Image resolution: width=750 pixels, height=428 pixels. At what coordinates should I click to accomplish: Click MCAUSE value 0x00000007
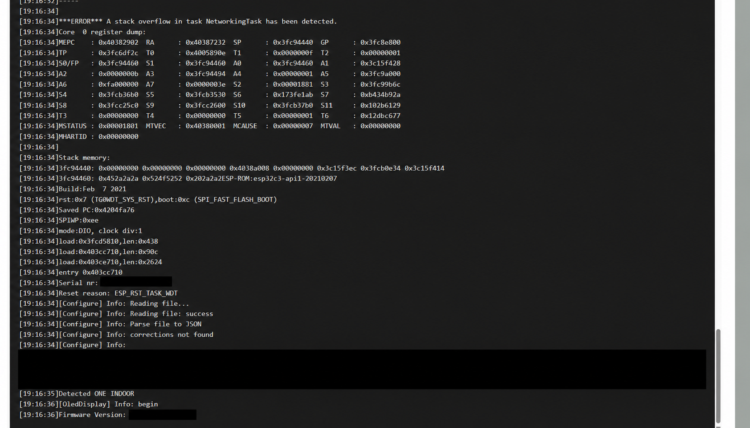click(x=293, y=126)
